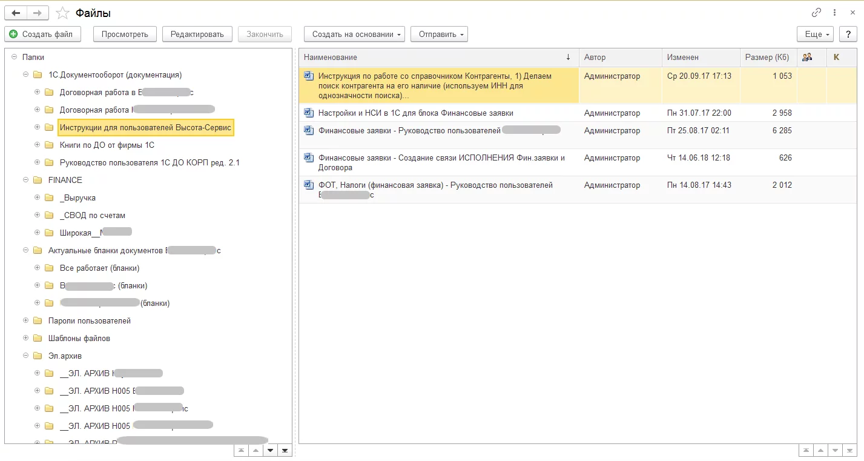Viewport: 864px width, 461px height.
Task: Click the Просмотреть button
Action: (x=125, y=34)
